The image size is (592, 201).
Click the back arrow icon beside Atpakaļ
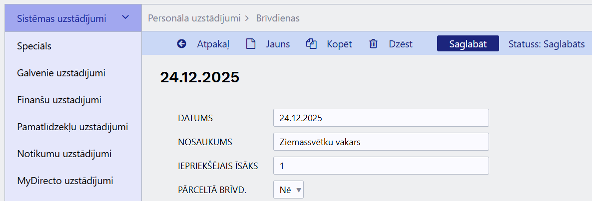tap(182, 44)
